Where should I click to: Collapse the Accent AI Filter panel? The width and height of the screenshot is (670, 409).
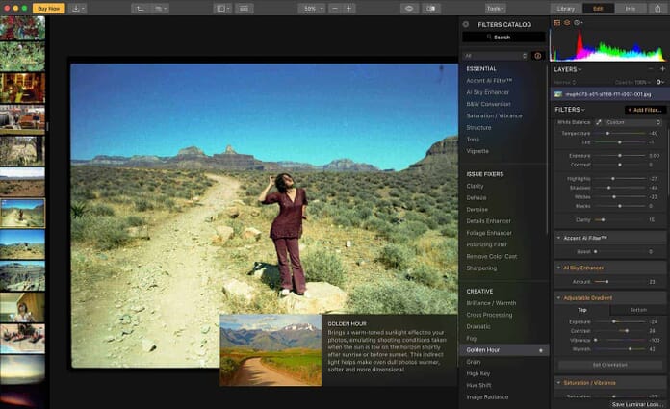coord(558,238)
